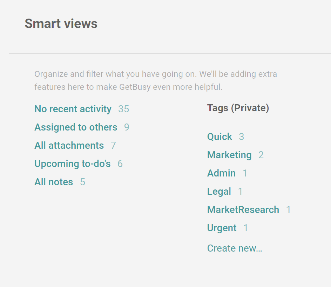Open Upcoming to-do's view
The image size is (331, 287).
tap(72, 163)
